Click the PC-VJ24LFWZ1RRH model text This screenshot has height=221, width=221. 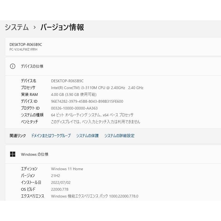tap(23, 49)
